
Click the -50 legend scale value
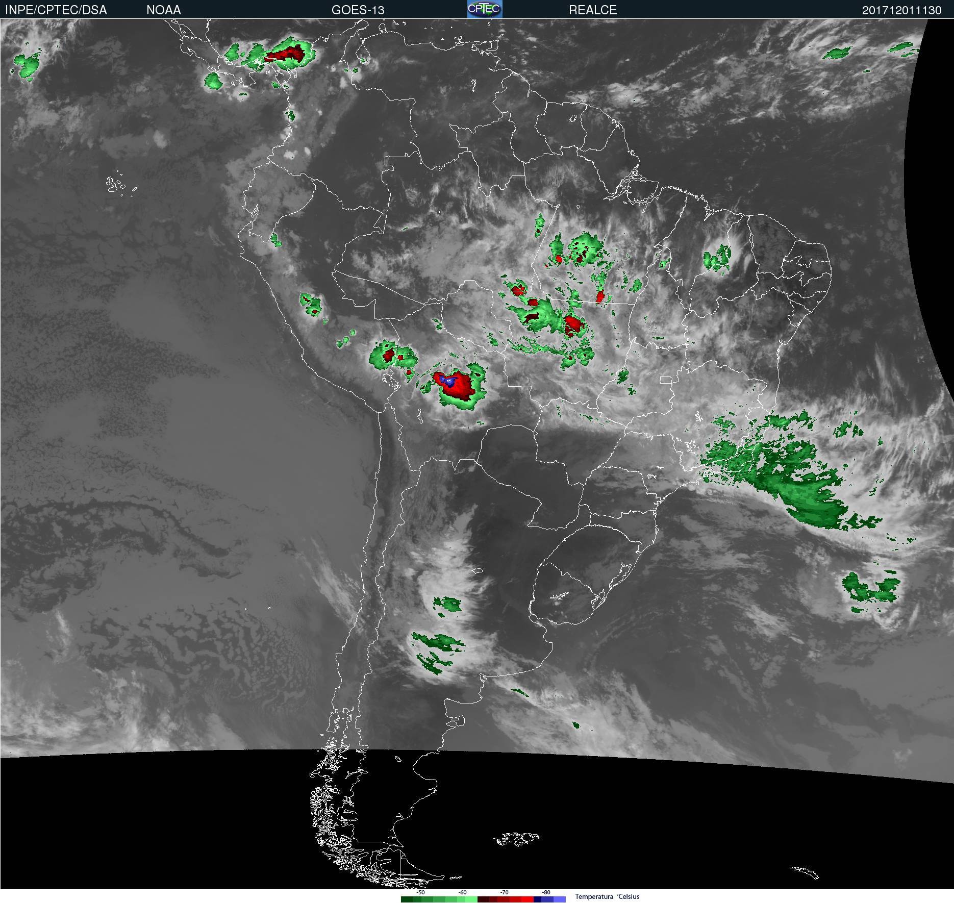click(x=420, y=892)
